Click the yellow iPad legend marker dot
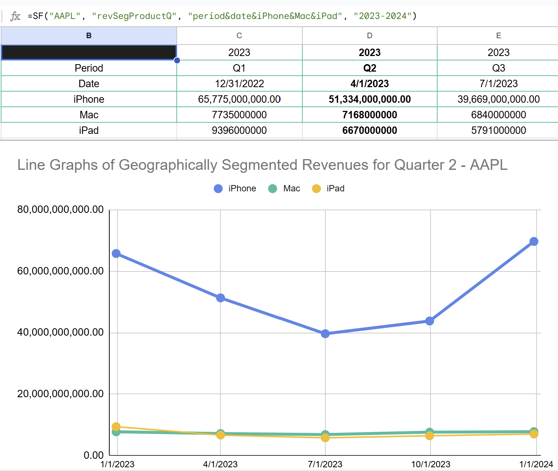Viewport: 558px width, 471px height. (x=317, y=188)
